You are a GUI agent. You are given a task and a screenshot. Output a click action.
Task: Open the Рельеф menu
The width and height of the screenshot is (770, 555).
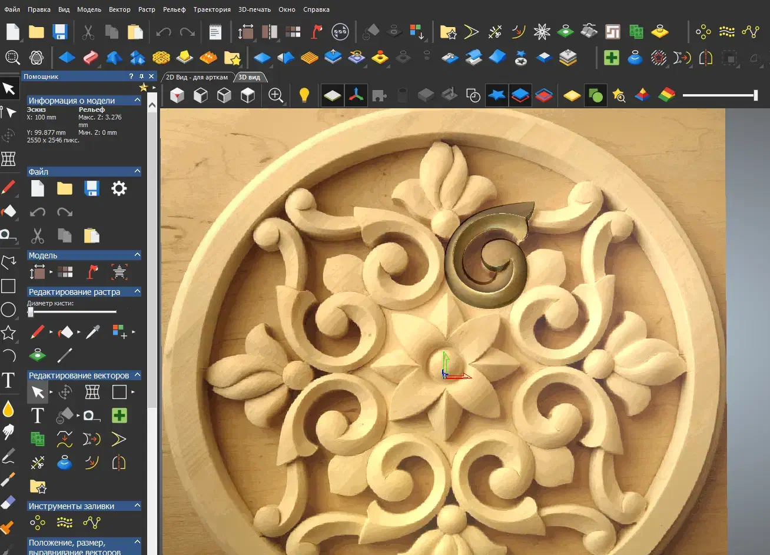pyautogui.click(x=174, y=9)
